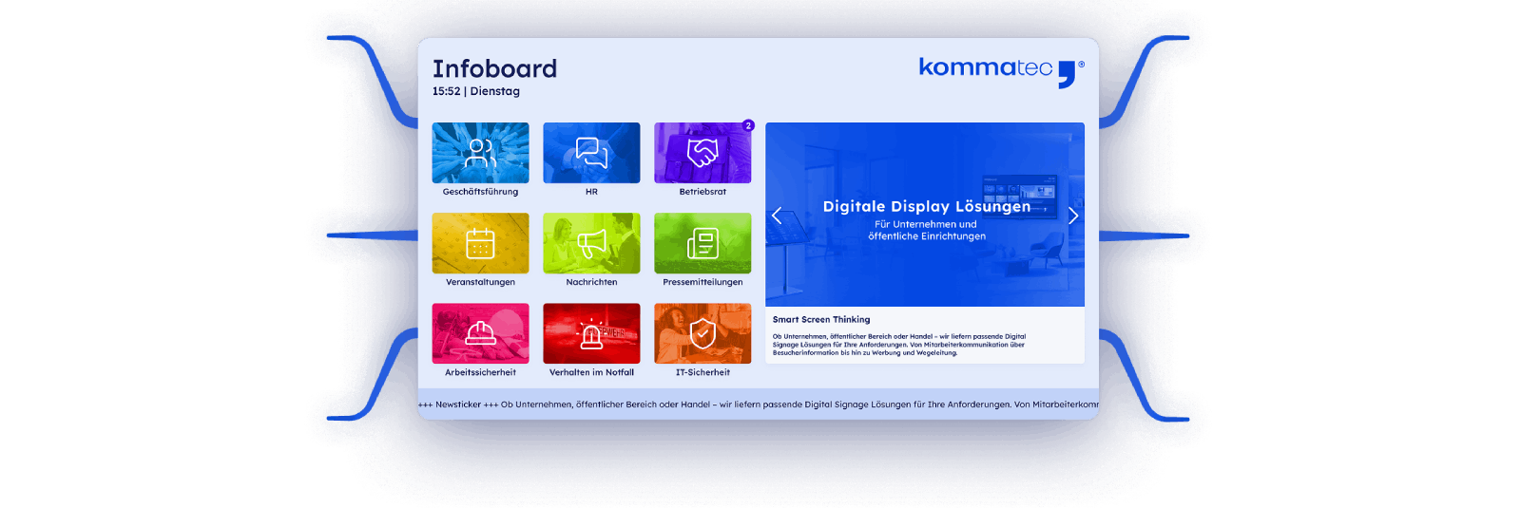Screen dimensions: 1521x508
Task: Click the Betriebsrat label
Action: [703, 192]
